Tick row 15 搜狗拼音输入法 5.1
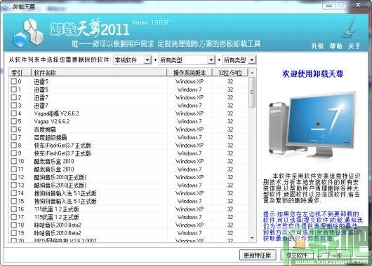The height and width of the screenshot is (266, 372). click(14, 201)
